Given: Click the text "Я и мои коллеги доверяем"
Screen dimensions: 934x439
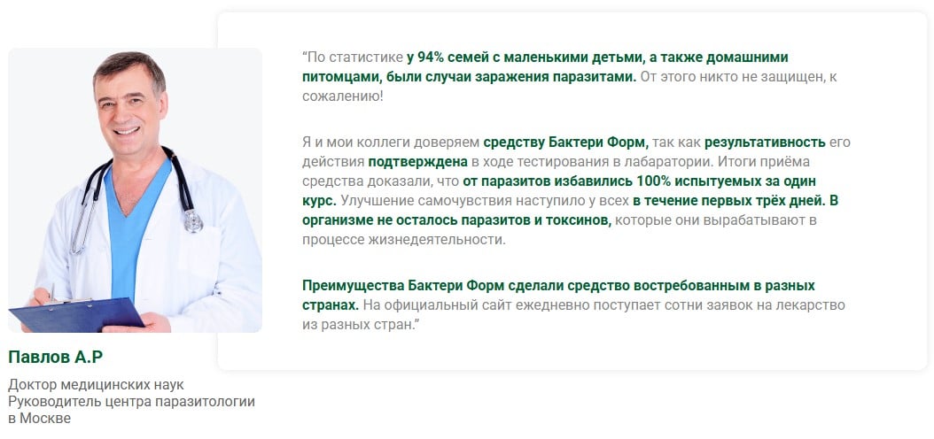Looking at the screenshot, I should pyautogui.click(x=391, y=142).
